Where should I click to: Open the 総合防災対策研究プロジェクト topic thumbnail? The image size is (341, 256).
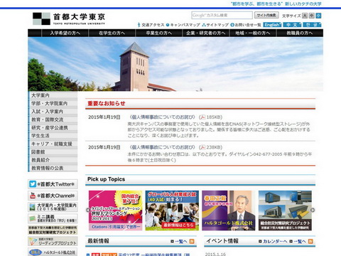[285, 210]
